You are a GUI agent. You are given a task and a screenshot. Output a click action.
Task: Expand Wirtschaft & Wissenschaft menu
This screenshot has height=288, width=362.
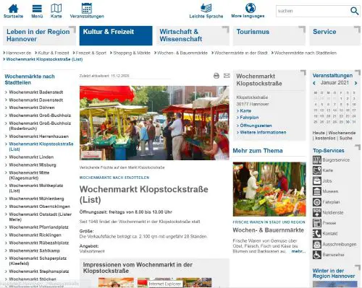[193, 35]
